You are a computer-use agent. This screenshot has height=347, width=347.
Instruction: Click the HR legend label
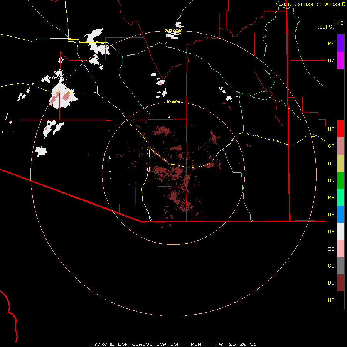tap(331, 180)
